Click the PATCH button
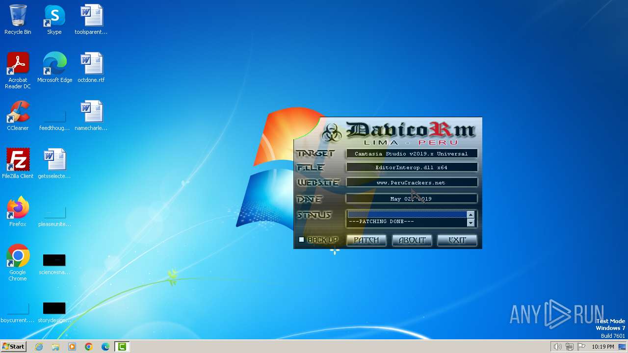Screen dimensions: 628x353 point(366,240)
